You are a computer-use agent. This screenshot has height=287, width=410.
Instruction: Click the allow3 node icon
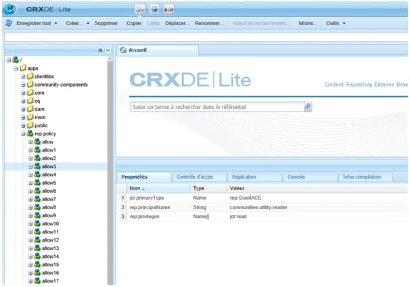[x=37, y=166]
